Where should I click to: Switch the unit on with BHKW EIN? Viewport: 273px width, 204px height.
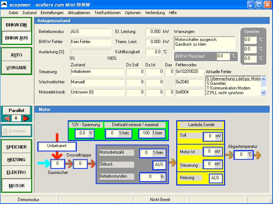[x=16, y=25]
